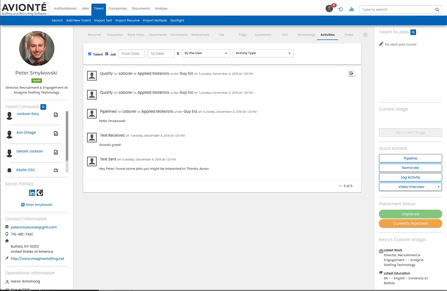Switch to the Screenings tab
The width and height of the screenshot is (447, 291).
(306, 35)
